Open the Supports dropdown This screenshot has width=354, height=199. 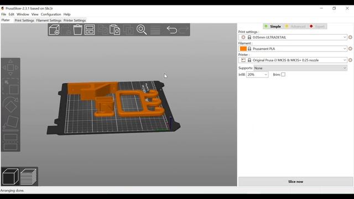(x=300, y=68)
